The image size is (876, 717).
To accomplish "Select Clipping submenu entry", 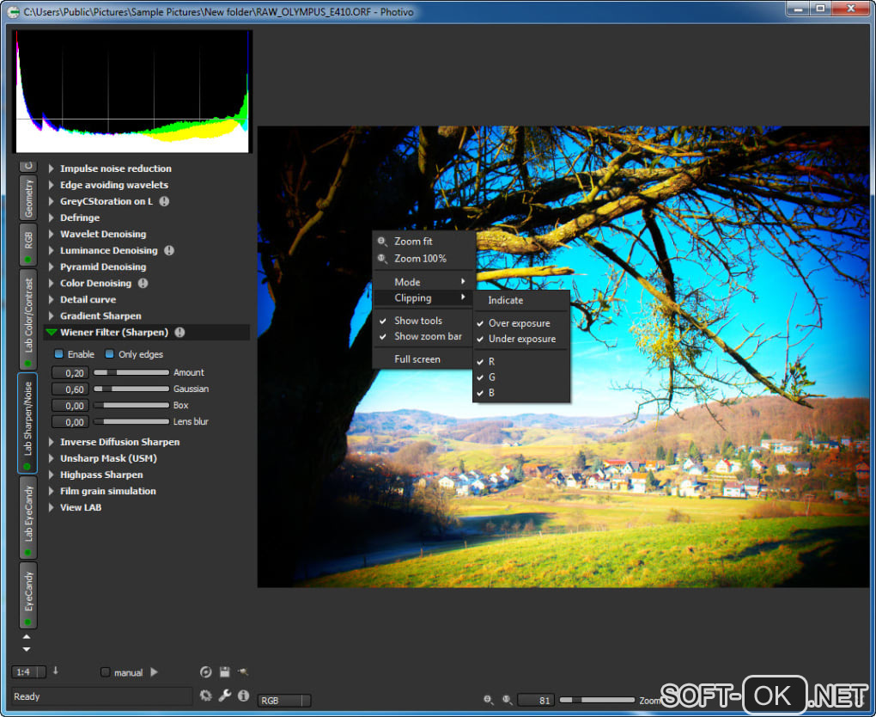I will [x=423, y=297].
